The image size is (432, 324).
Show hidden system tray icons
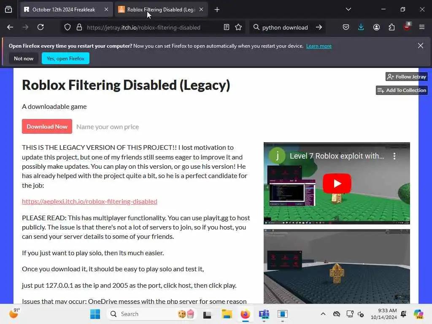(x=323, y=314)
